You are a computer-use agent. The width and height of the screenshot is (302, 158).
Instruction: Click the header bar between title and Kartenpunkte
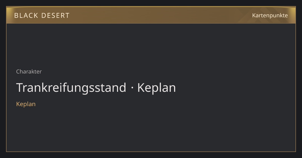161,15
